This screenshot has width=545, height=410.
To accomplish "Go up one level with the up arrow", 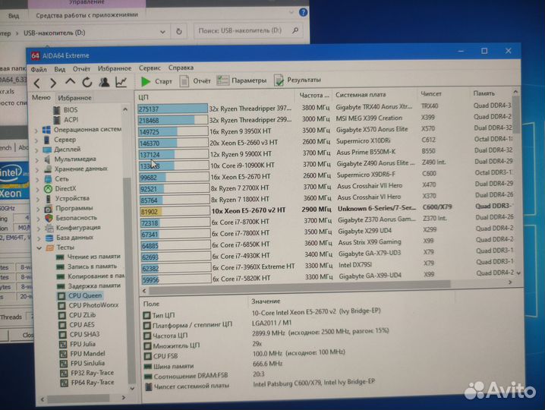I will [70, 82].
